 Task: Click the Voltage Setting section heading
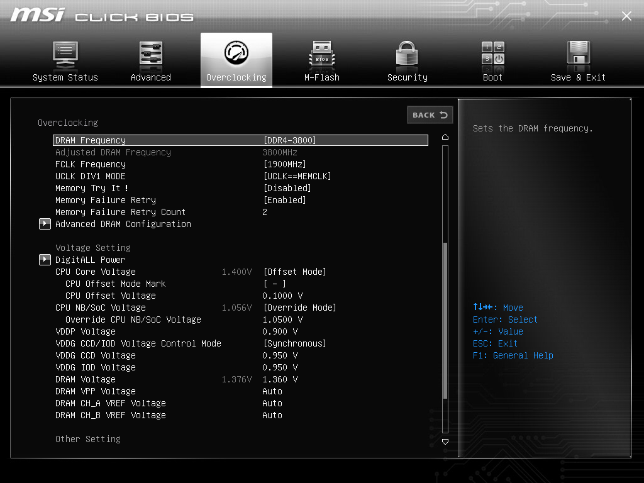point(93,248)
